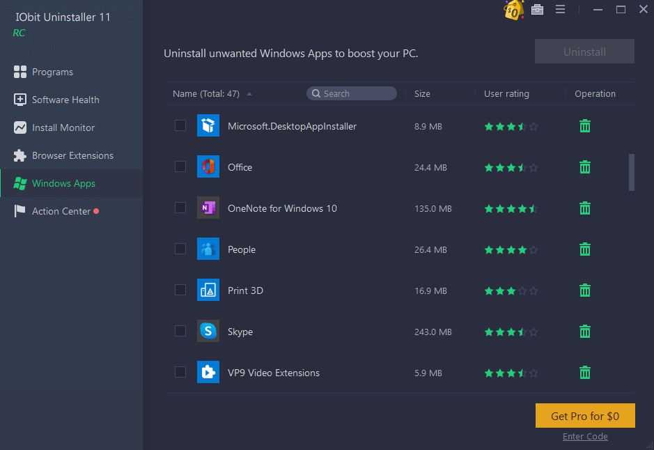Select OneNote for Windows 10 checkbox

coord(180,208)
